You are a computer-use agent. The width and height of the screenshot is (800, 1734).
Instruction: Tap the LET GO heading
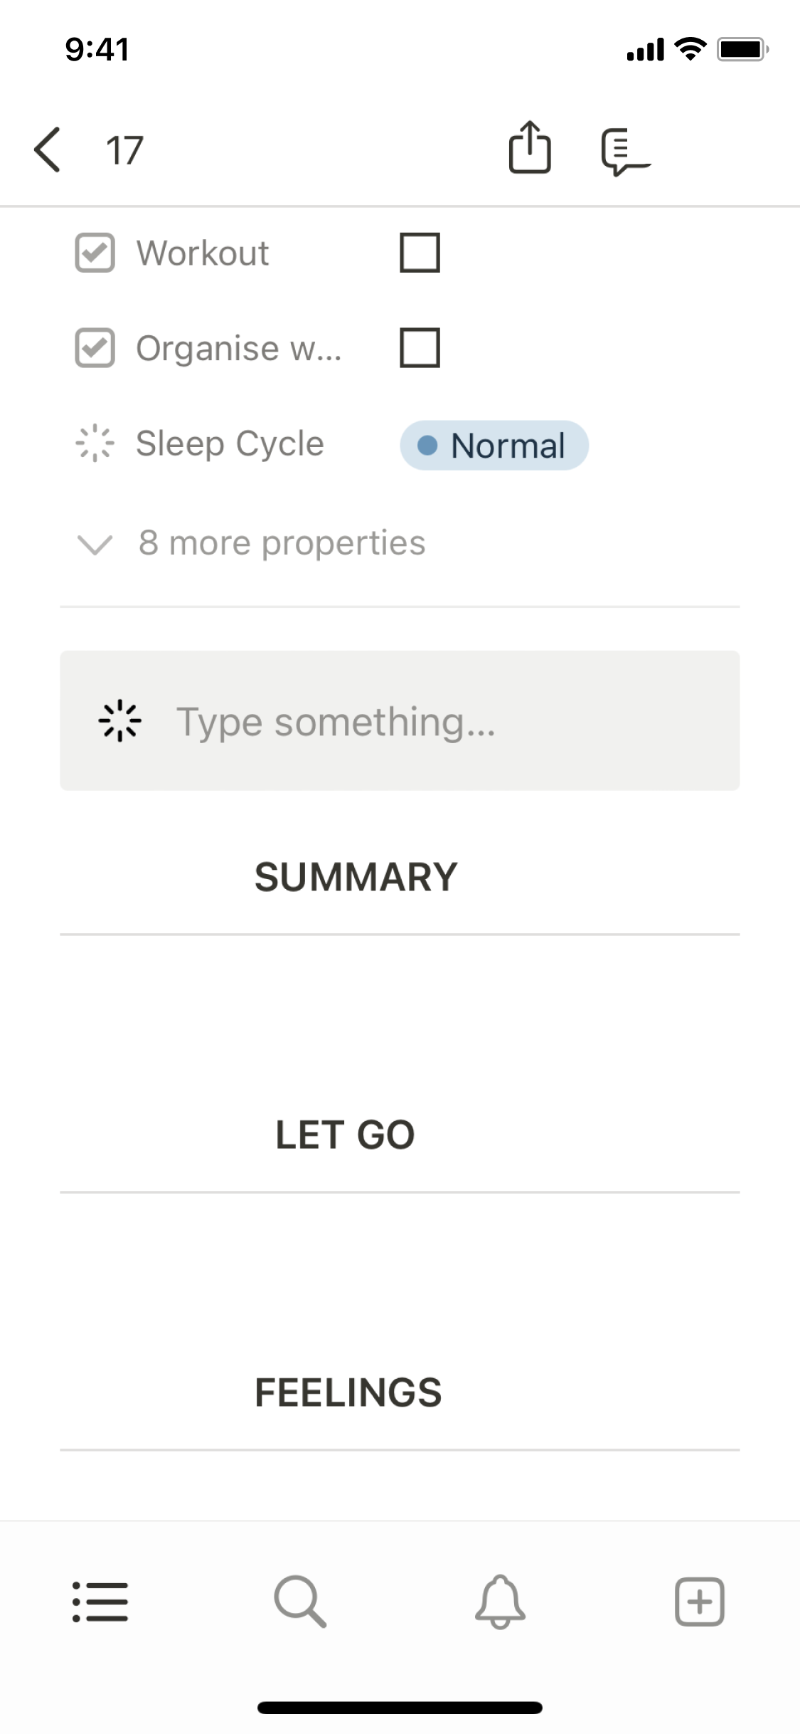click(345, 1135)
